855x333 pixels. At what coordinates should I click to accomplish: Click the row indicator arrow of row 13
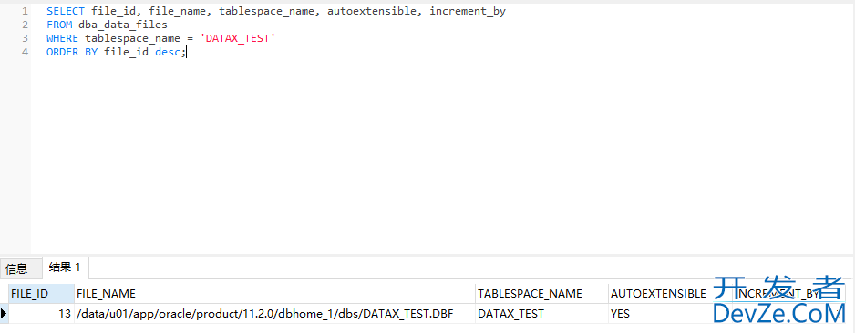click(5, 313)
